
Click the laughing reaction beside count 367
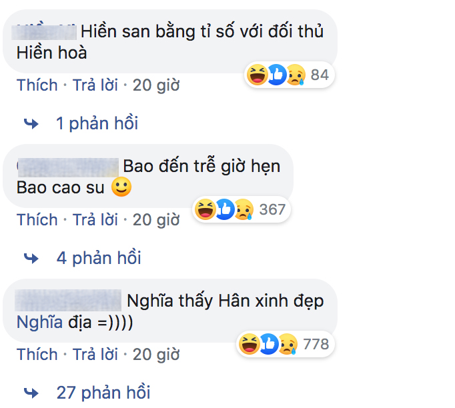204,210
